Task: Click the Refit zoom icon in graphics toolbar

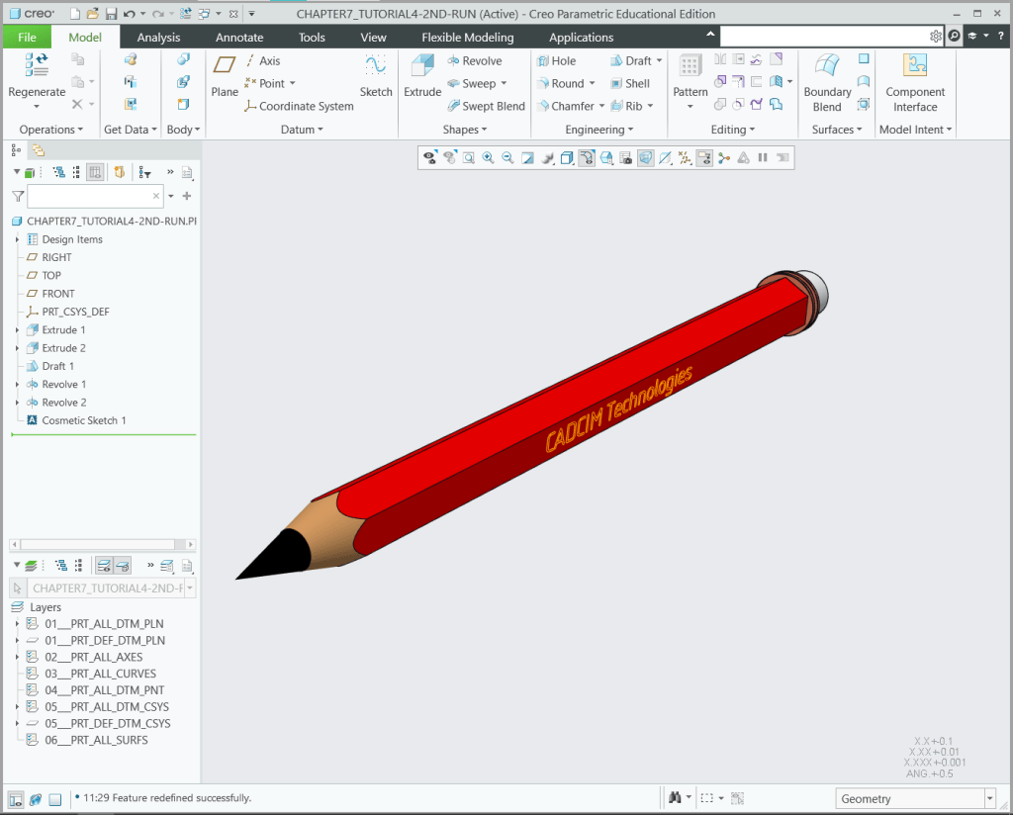Action: point(469,157)
